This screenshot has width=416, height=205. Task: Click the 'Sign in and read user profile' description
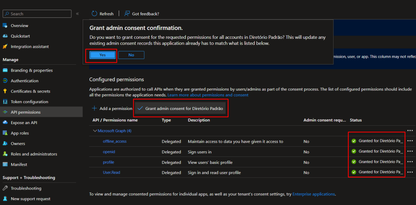click(x=214, y=172)
